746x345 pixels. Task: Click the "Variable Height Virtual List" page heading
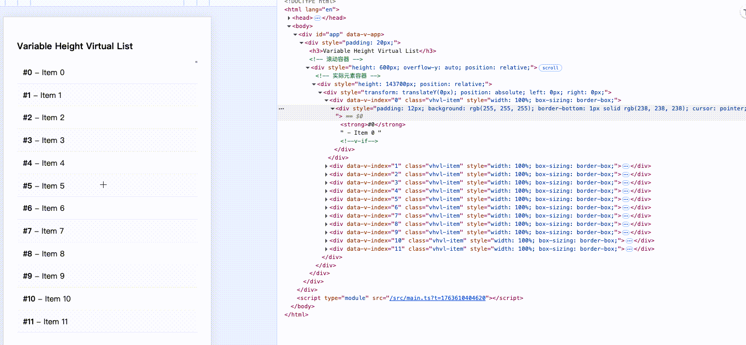[75, 46]
